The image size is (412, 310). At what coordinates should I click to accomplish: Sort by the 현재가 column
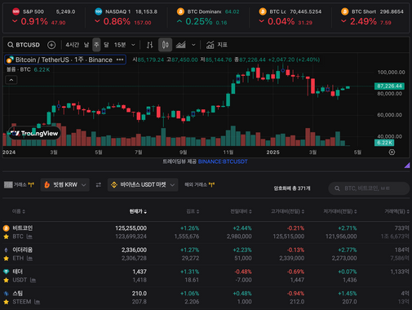click(138, 211)
